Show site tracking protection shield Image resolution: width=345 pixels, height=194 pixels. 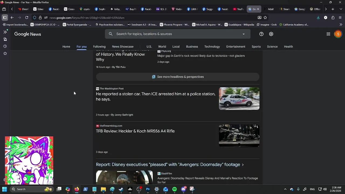[34, 18]
